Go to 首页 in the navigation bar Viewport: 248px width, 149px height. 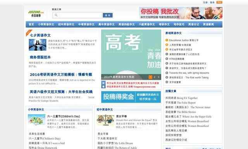31,24
